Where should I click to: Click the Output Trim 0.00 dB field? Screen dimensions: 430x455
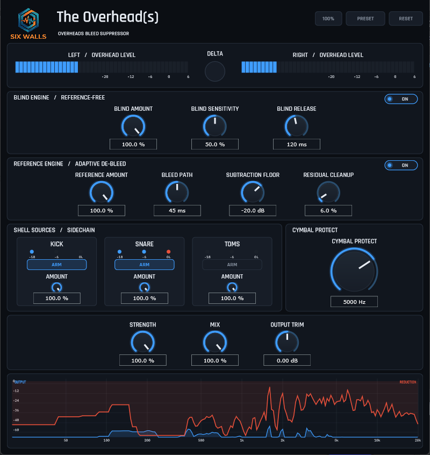click(x=287, y=360)
